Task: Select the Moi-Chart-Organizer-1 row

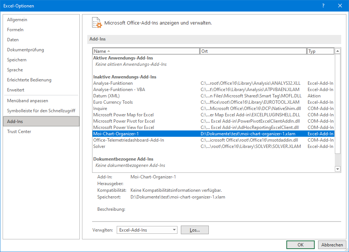Action: point(213,134)
